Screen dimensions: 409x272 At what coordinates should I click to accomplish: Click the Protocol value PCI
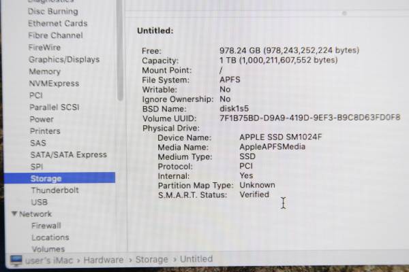click(x=246, y=166)
